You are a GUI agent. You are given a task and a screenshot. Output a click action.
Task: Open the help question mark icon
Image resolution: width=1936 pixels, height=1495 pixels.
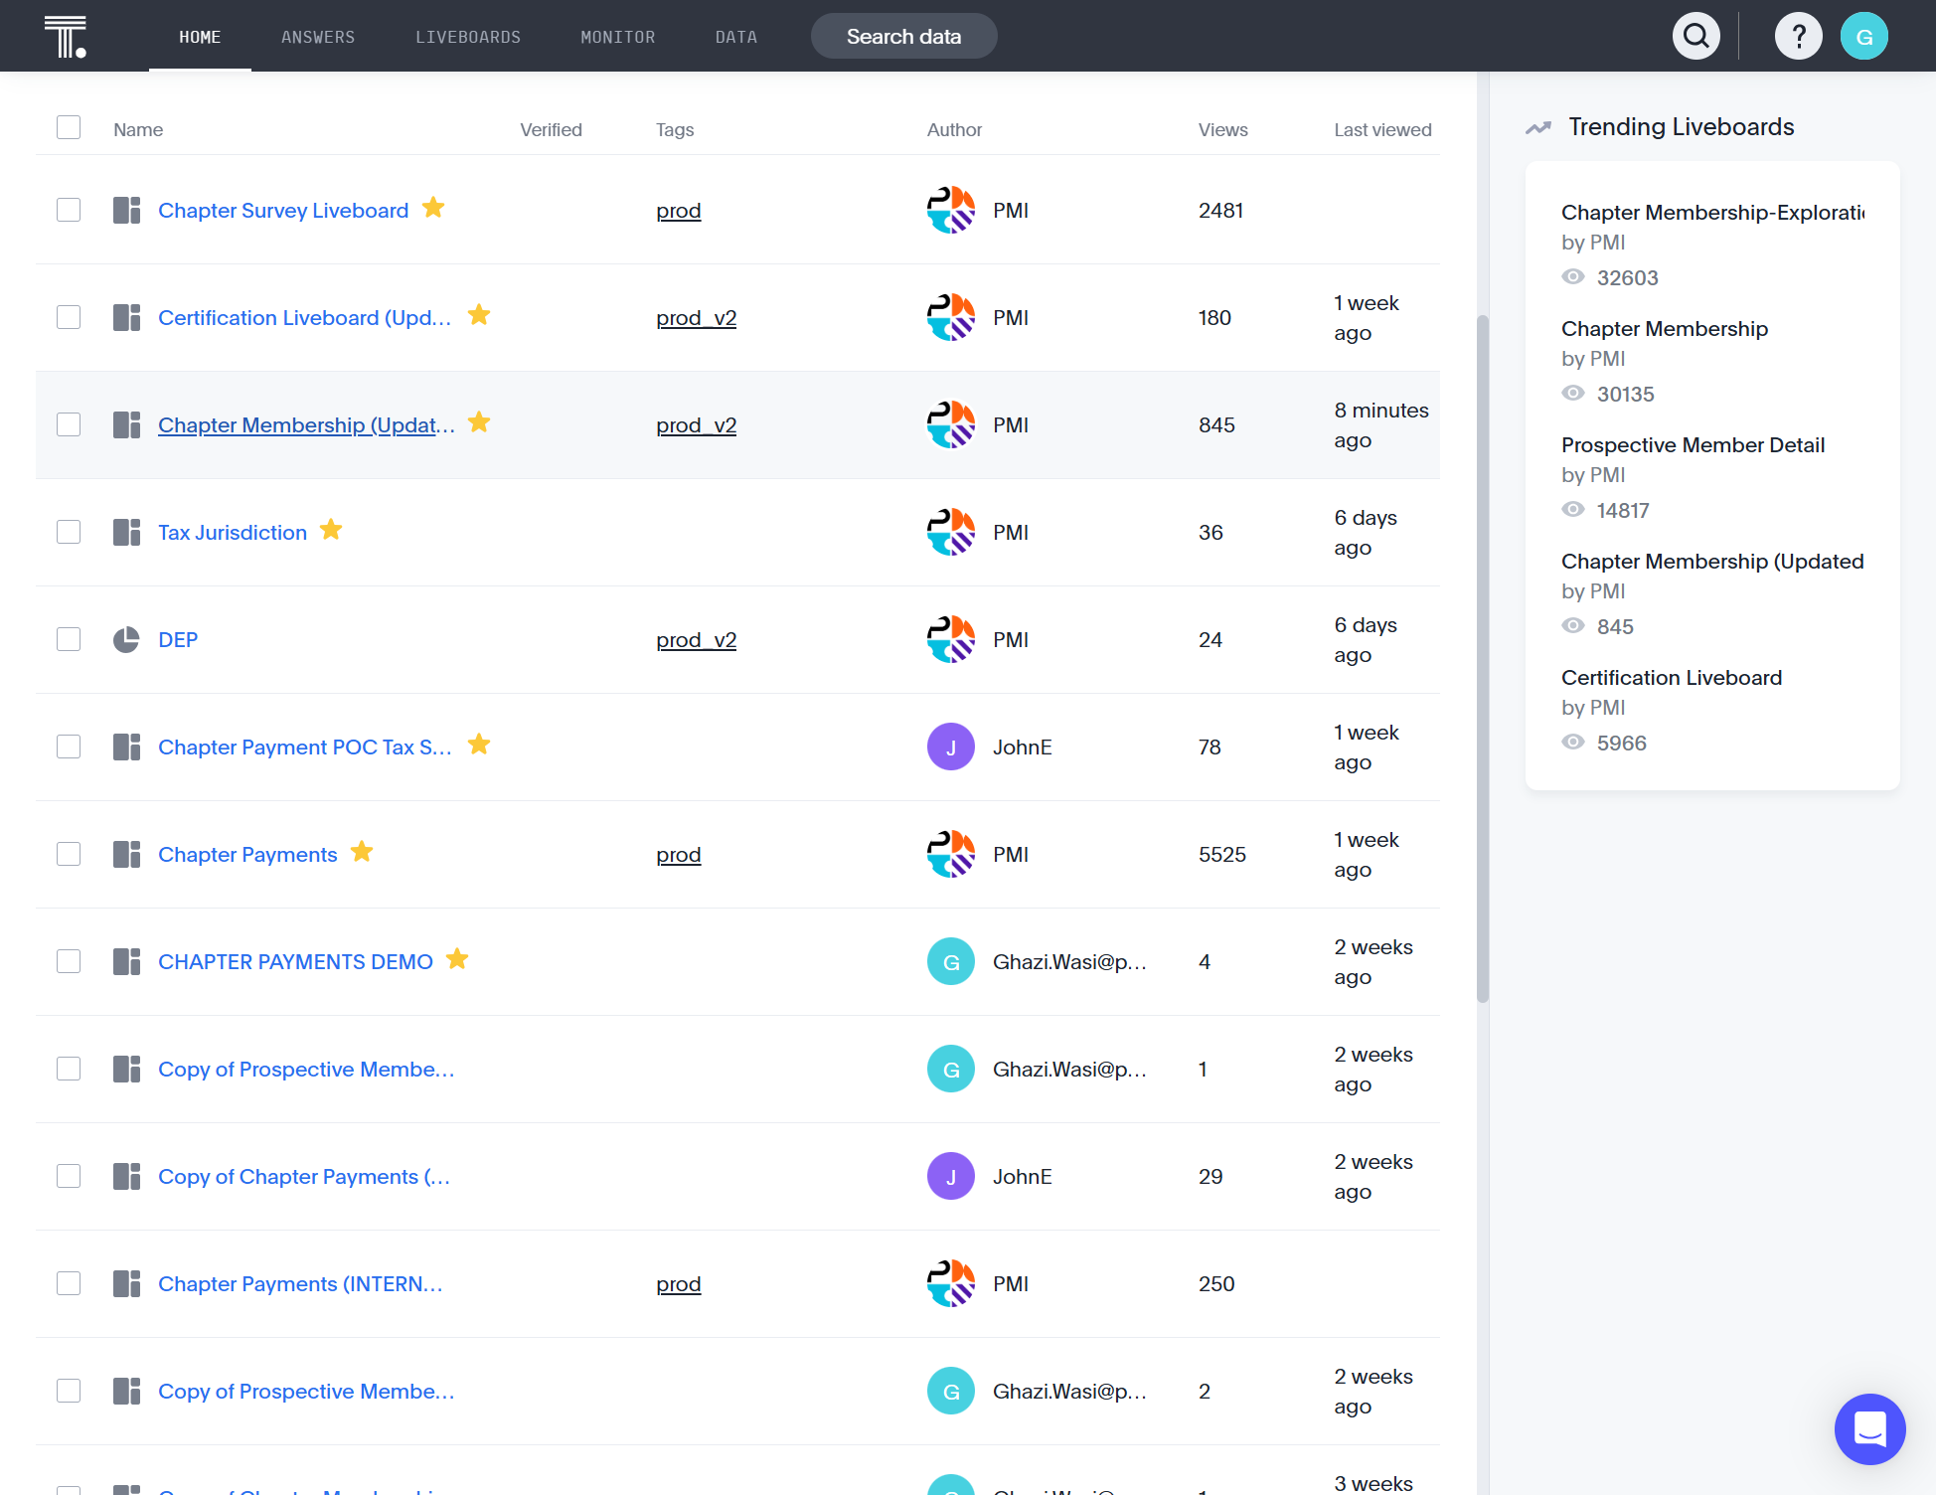point(1799,37)
